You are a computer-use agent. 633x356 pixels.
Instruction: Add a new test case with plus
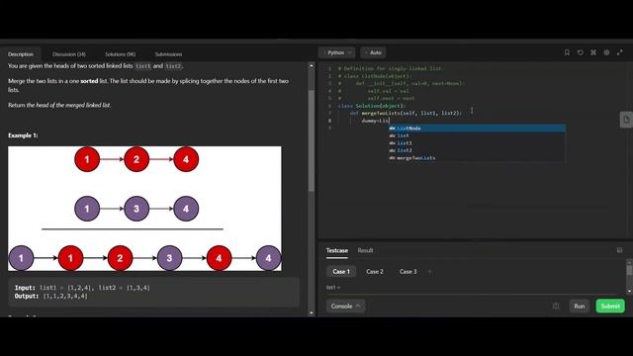point(430,272)
